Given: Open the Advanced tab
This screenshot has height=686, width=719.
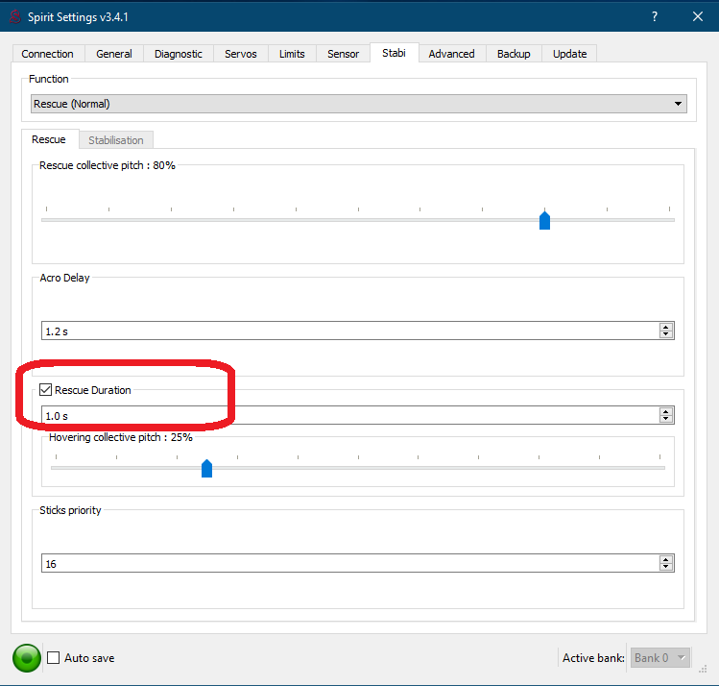Looking at the screenshot, I should pyautogui.click(x=452, y=54).
